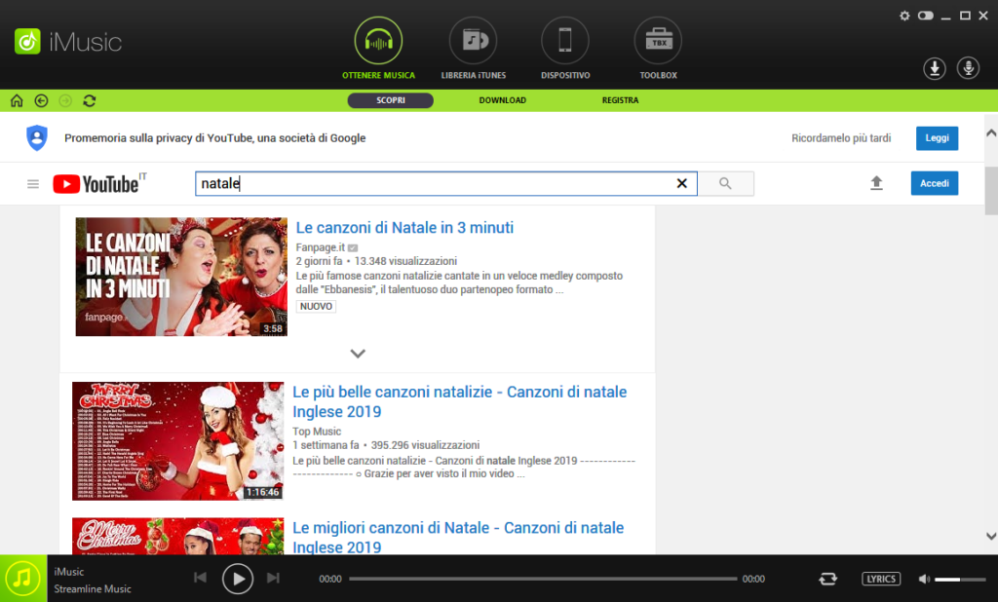
Task: Clear the search text with the X
Action: (681, 183)
